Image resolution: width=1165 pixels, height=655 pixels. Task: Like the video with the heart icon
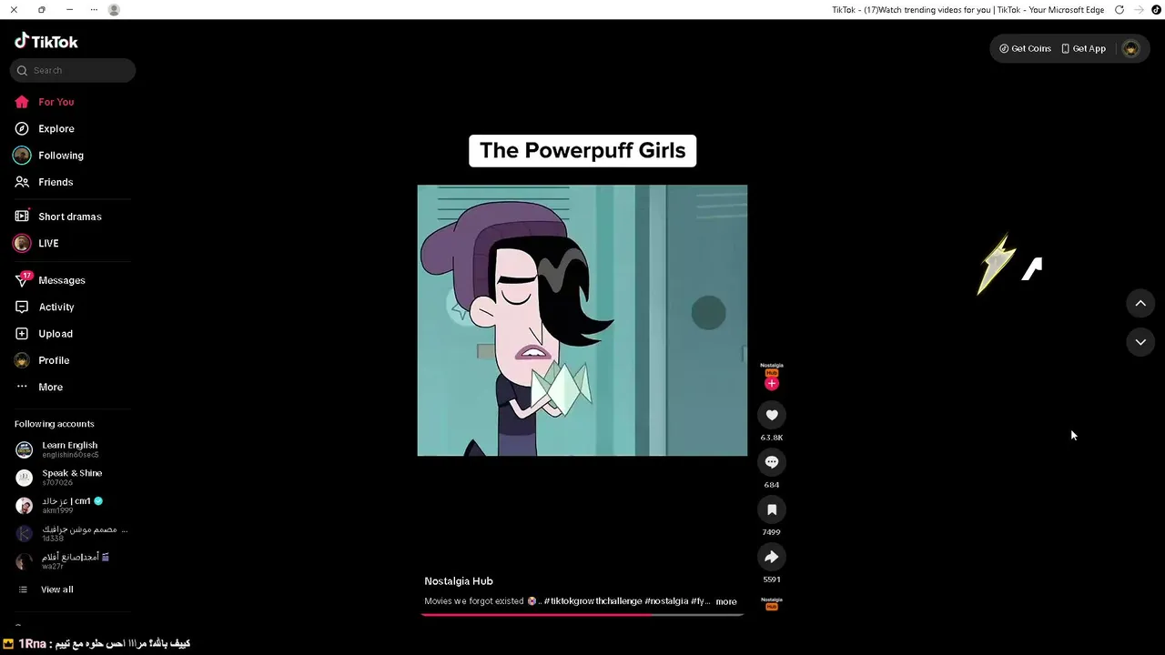772,415
